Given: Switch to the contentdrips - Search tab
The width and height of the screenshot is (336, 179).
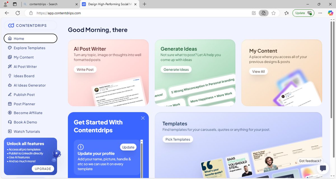Looking at the screenshot, I should (50, 4).
